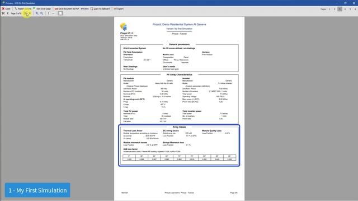Select page 3 in Pages selector
The height and width of the screenshot is (201, 358).
click(x=340, y=9)
